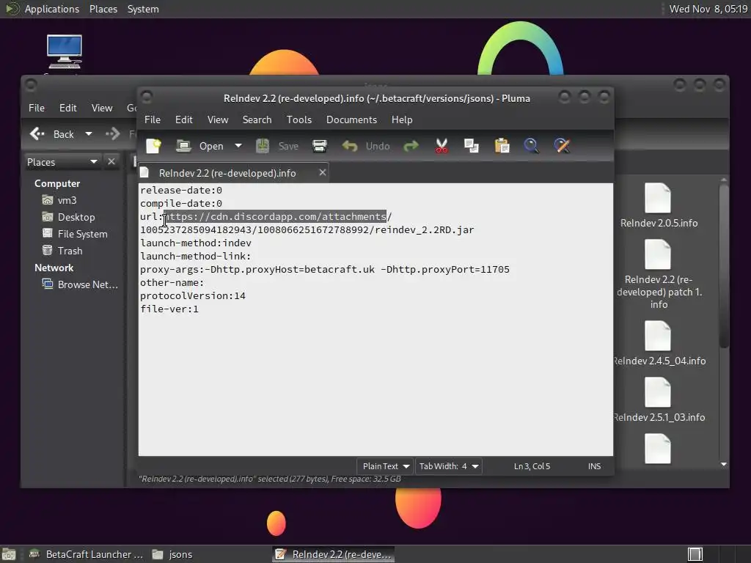Switch to BetaCraft Launcher taskbar window
751x563 pixels.
pos(87,554)
